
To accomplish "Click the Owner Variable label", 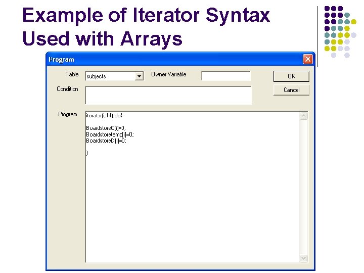I will [169, 74].
